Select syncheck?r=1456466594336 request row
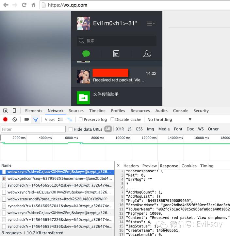This screenshot has height=236, width=230. tap(57, 227)
